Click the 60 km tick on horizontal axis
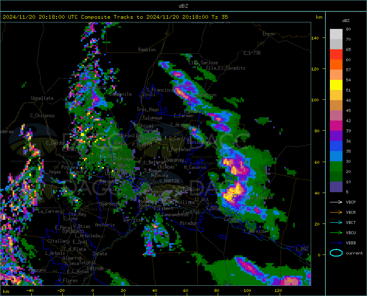367x296 pixels. click(186, 290)
